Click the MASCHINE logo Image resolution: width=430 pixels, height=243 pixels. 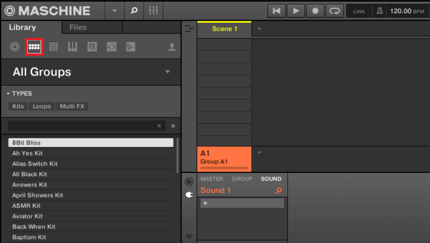(x=47, y=11)
